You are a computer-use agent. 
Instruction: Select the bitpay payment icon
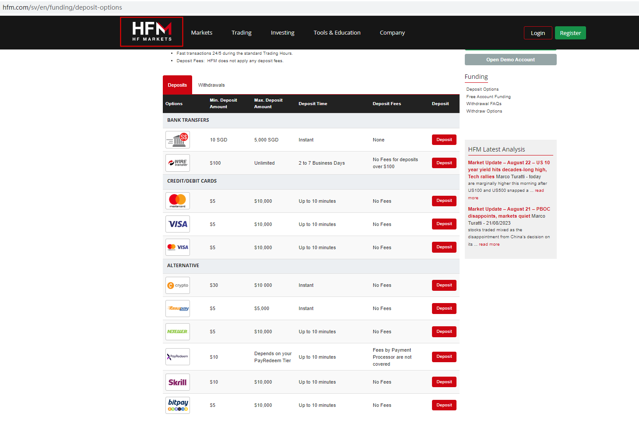pyautogui.click(x=178, y=405)
